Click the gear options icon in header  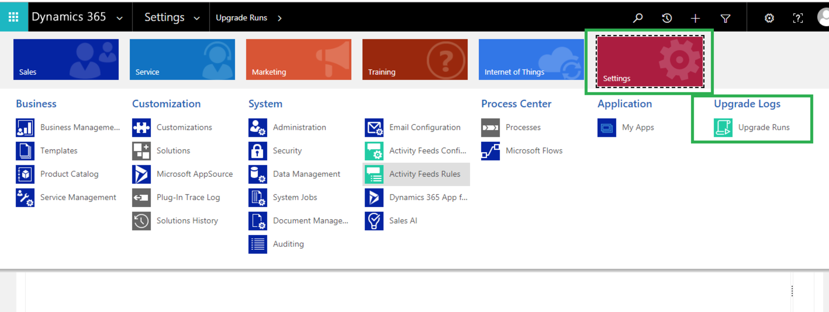pyautogui.click(x=769, y=18)
